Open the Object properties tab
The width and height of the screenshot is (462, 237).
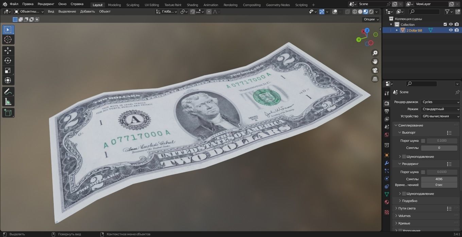tap(387, 155)
